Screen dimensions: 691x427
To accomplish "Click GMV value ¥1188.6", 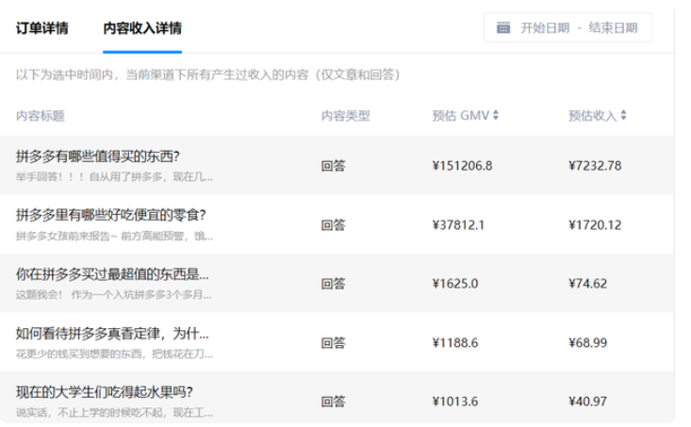I will pyautogui.click(x=454, y=343).
